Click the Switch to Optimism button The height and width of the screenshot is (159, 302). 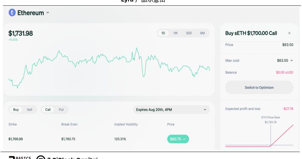tap(259, 88)
